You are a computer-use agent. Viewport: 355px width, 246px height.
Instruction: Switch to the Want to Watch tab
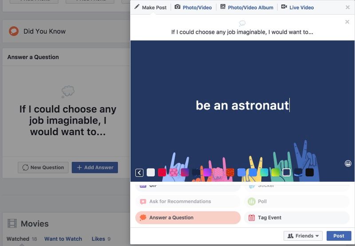point(63,239)
